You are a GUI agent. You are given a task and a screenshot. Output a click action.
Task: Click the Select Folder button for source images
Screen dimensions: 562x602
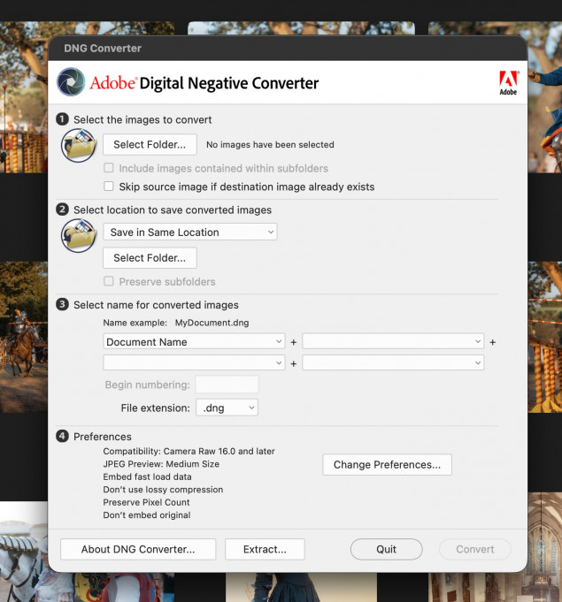(x=150, y=144)
